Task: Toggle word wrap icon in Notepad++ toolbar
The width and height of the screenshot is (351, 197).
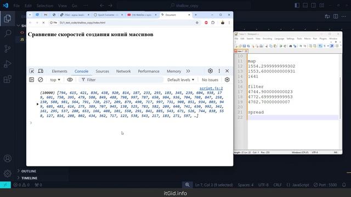Action: tap(320, 46)
